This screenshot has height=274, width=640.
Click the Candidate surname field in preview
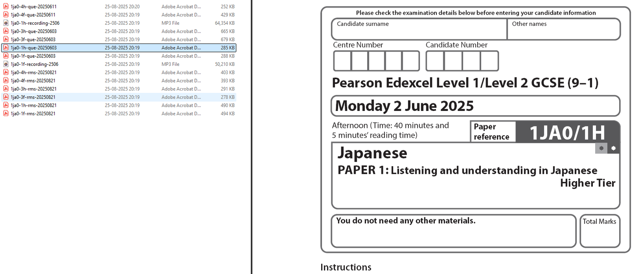[419, 29]
